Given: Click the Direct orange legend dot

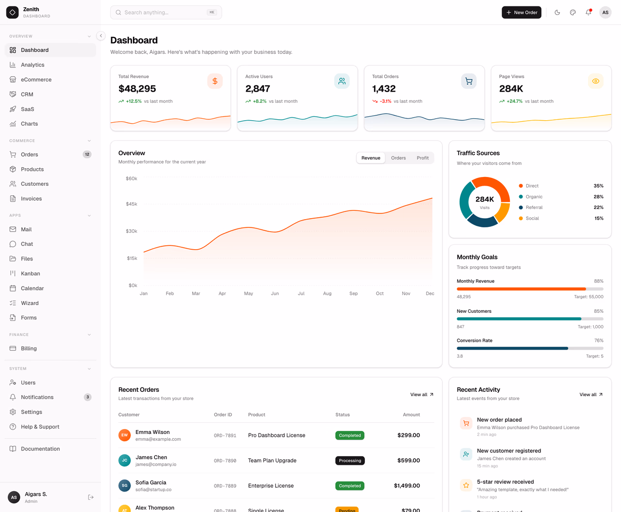Looking at the screenshot, I should [521, 186].
